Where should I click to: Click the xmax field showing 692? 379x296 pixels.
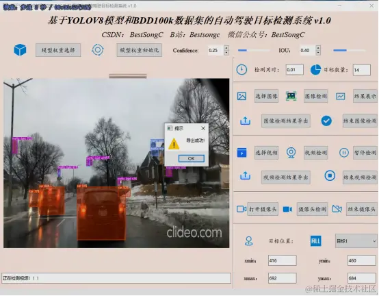(x=283, y=278)
